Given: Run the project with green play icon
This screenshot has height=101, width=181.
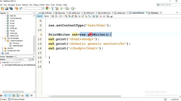Looking at the screenshot, I should pyautogui.click(x=62, y=8).
